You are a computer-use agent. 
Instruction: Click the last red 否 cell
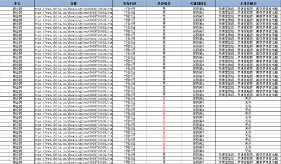point(164,151)
